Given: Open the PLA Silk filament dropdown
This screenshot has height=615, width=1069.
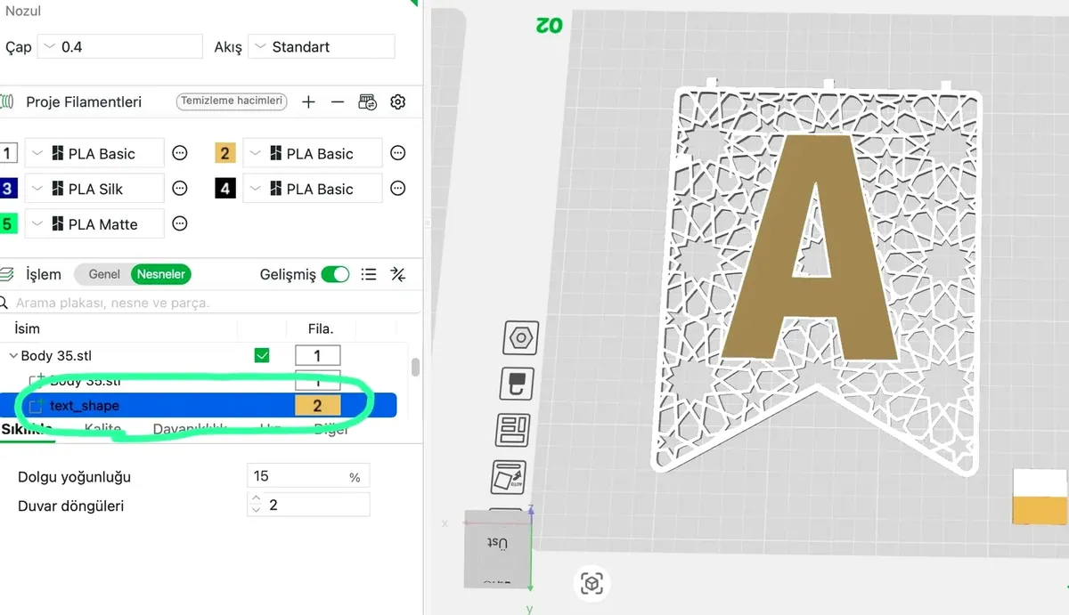Looking at the screenshot, I should 94,189.
